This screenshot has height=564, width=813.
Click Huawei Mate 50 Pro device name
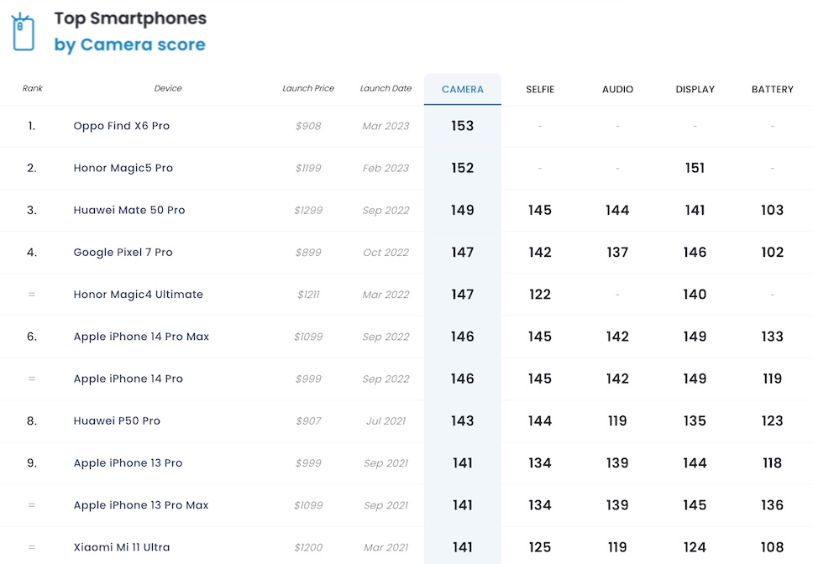(x=129, y=210)
